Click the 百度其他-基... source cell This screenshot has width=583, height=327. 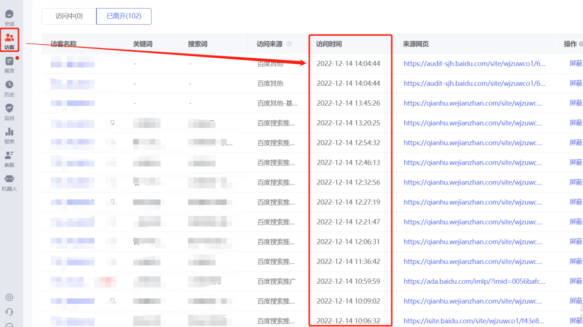click(x=277, y=103)
